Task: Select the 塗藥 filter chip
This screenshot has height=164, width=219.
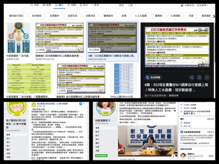Action: pyautogui.click(x=124, y=16)
